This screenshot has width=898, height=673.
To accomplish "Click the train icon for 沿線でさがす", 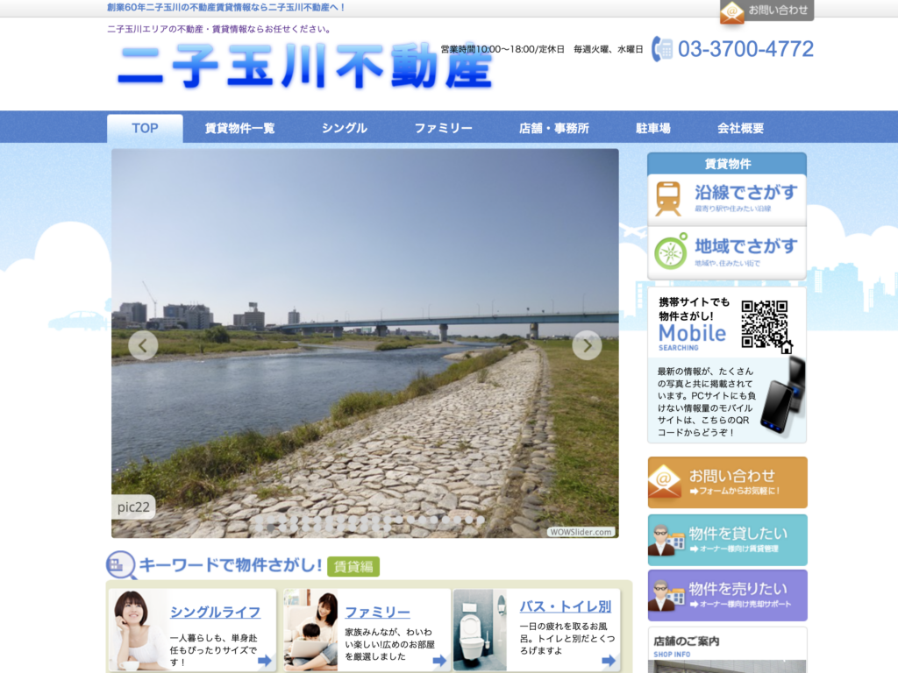I will pyautogui.click(x=668, y=199).
